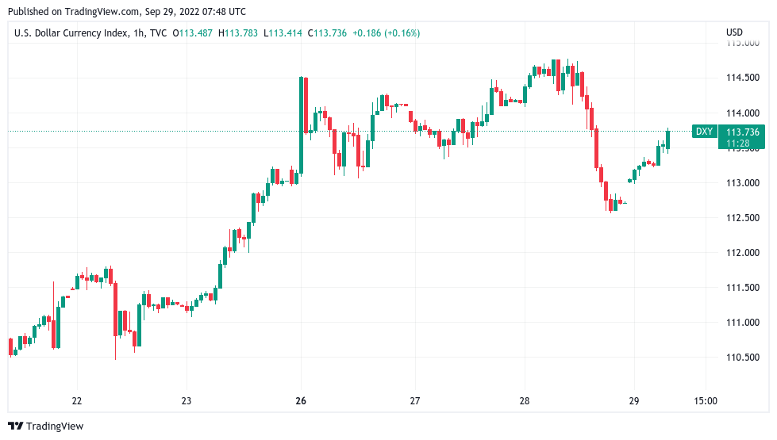This screenshot has width=777, height=440.
Task: Click date 22 on the time axis
Action: pyautogui.click(x=77, y=401)
